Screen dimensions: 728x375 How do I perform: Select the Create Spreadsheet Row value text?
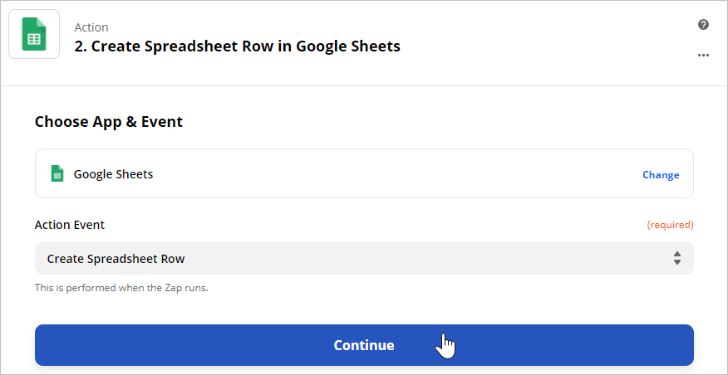point(116,259)
